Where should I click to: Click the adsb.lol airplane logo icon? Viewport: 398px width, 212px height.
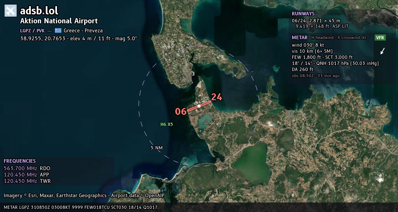click(11, 11)
